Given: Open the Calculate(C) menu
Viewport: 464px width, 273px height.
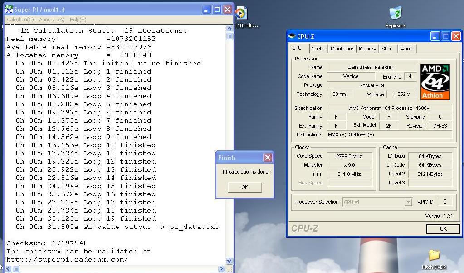Looking at the screenshot, I should (x=20, y=20).
